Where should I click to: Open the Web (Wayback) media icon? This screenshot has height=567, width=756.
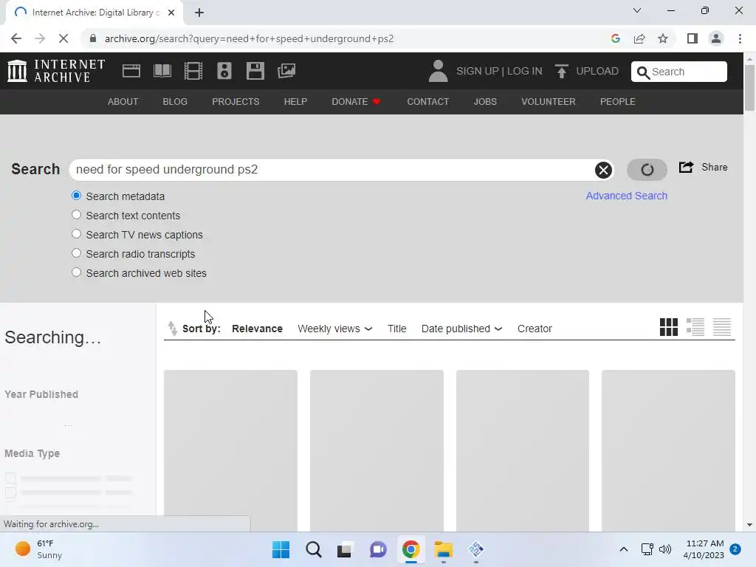tap(131, 71)
